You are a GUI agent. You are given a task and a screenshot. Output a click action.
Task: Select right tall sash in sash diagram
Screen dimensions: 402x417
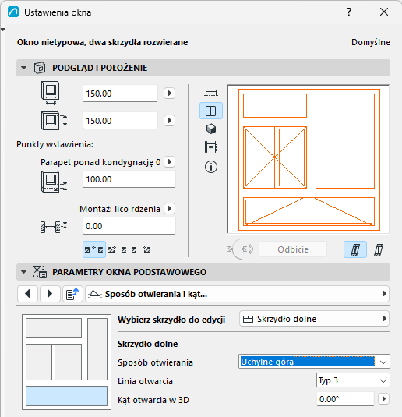pos(97,349)
